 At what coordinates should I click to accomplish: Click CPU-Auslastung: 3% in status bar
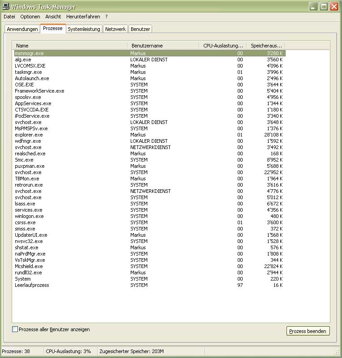coord(68,351)
